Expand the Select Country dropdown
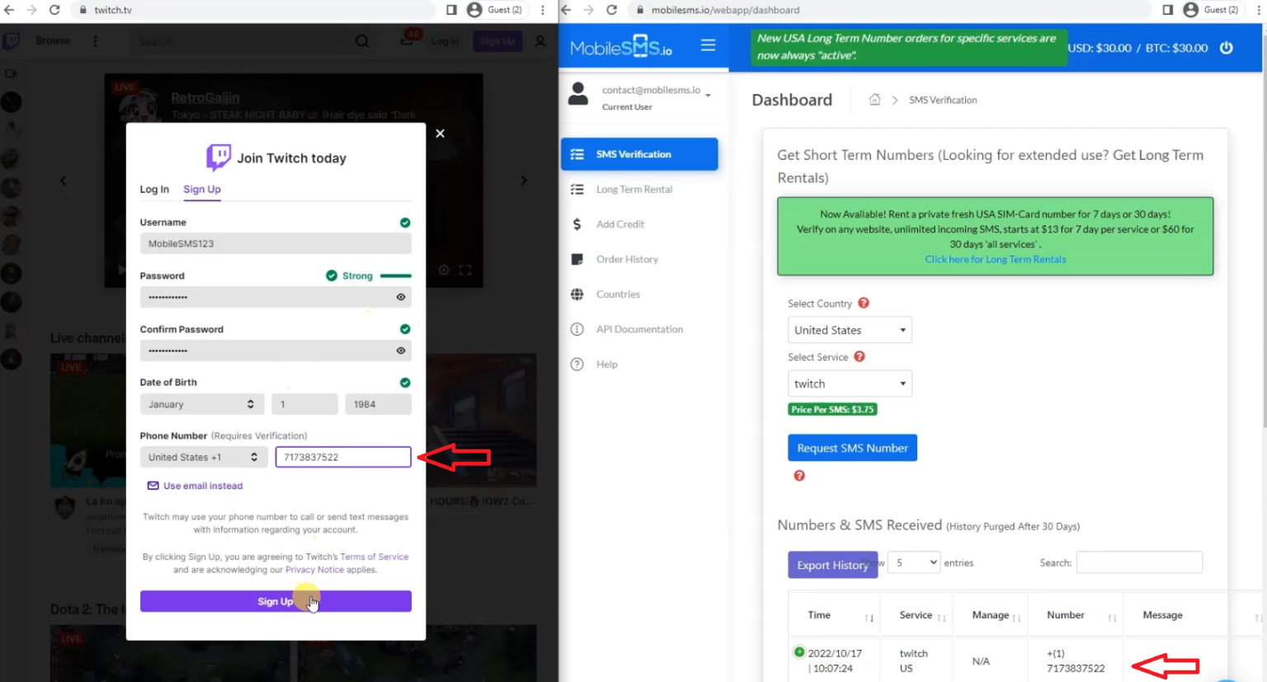Image resolution: width=1267 pixels, height=682 pixels. (x=849, y=330)
